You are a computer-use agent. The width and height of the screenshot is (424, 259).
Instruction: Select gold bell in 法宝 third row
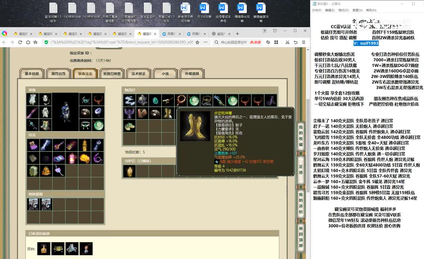[x=46, y=171]
